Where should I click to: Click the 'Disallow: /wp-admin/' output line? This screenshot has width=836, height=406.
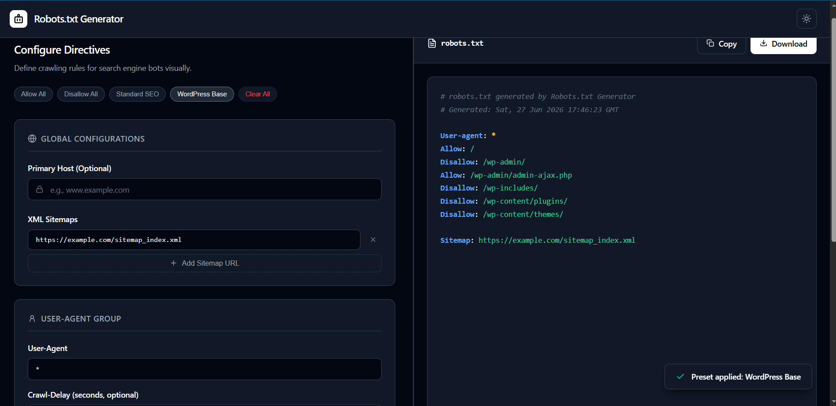[483, 162]
